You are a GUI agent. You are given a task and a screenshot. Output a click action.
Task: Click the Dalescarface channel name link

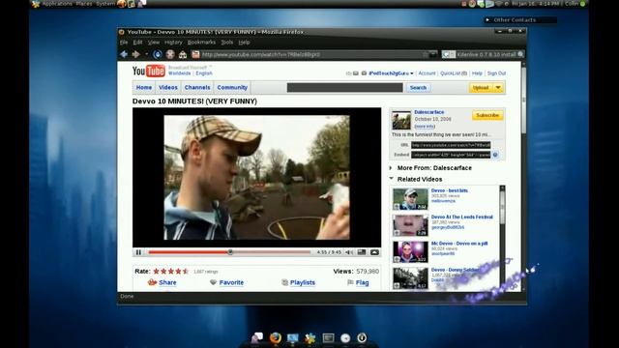tap(429, 112)
